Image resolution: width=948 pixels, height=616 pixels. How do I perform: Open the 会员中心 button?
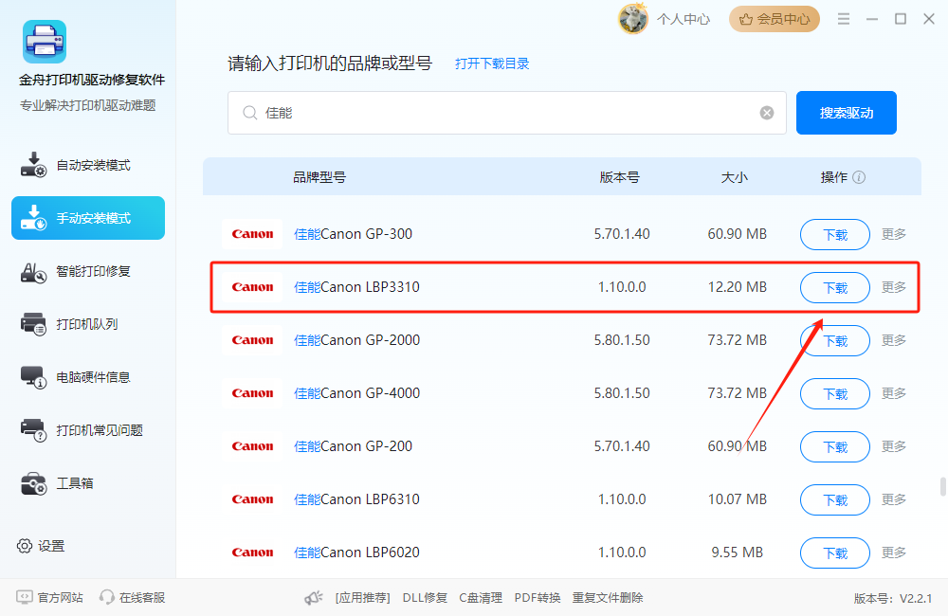tap(775, 19)
